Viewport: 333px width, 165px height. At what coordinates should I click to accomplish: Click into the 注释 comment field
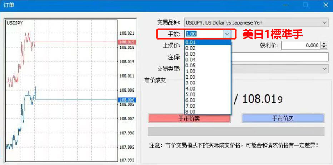click(x=279, y=57)
